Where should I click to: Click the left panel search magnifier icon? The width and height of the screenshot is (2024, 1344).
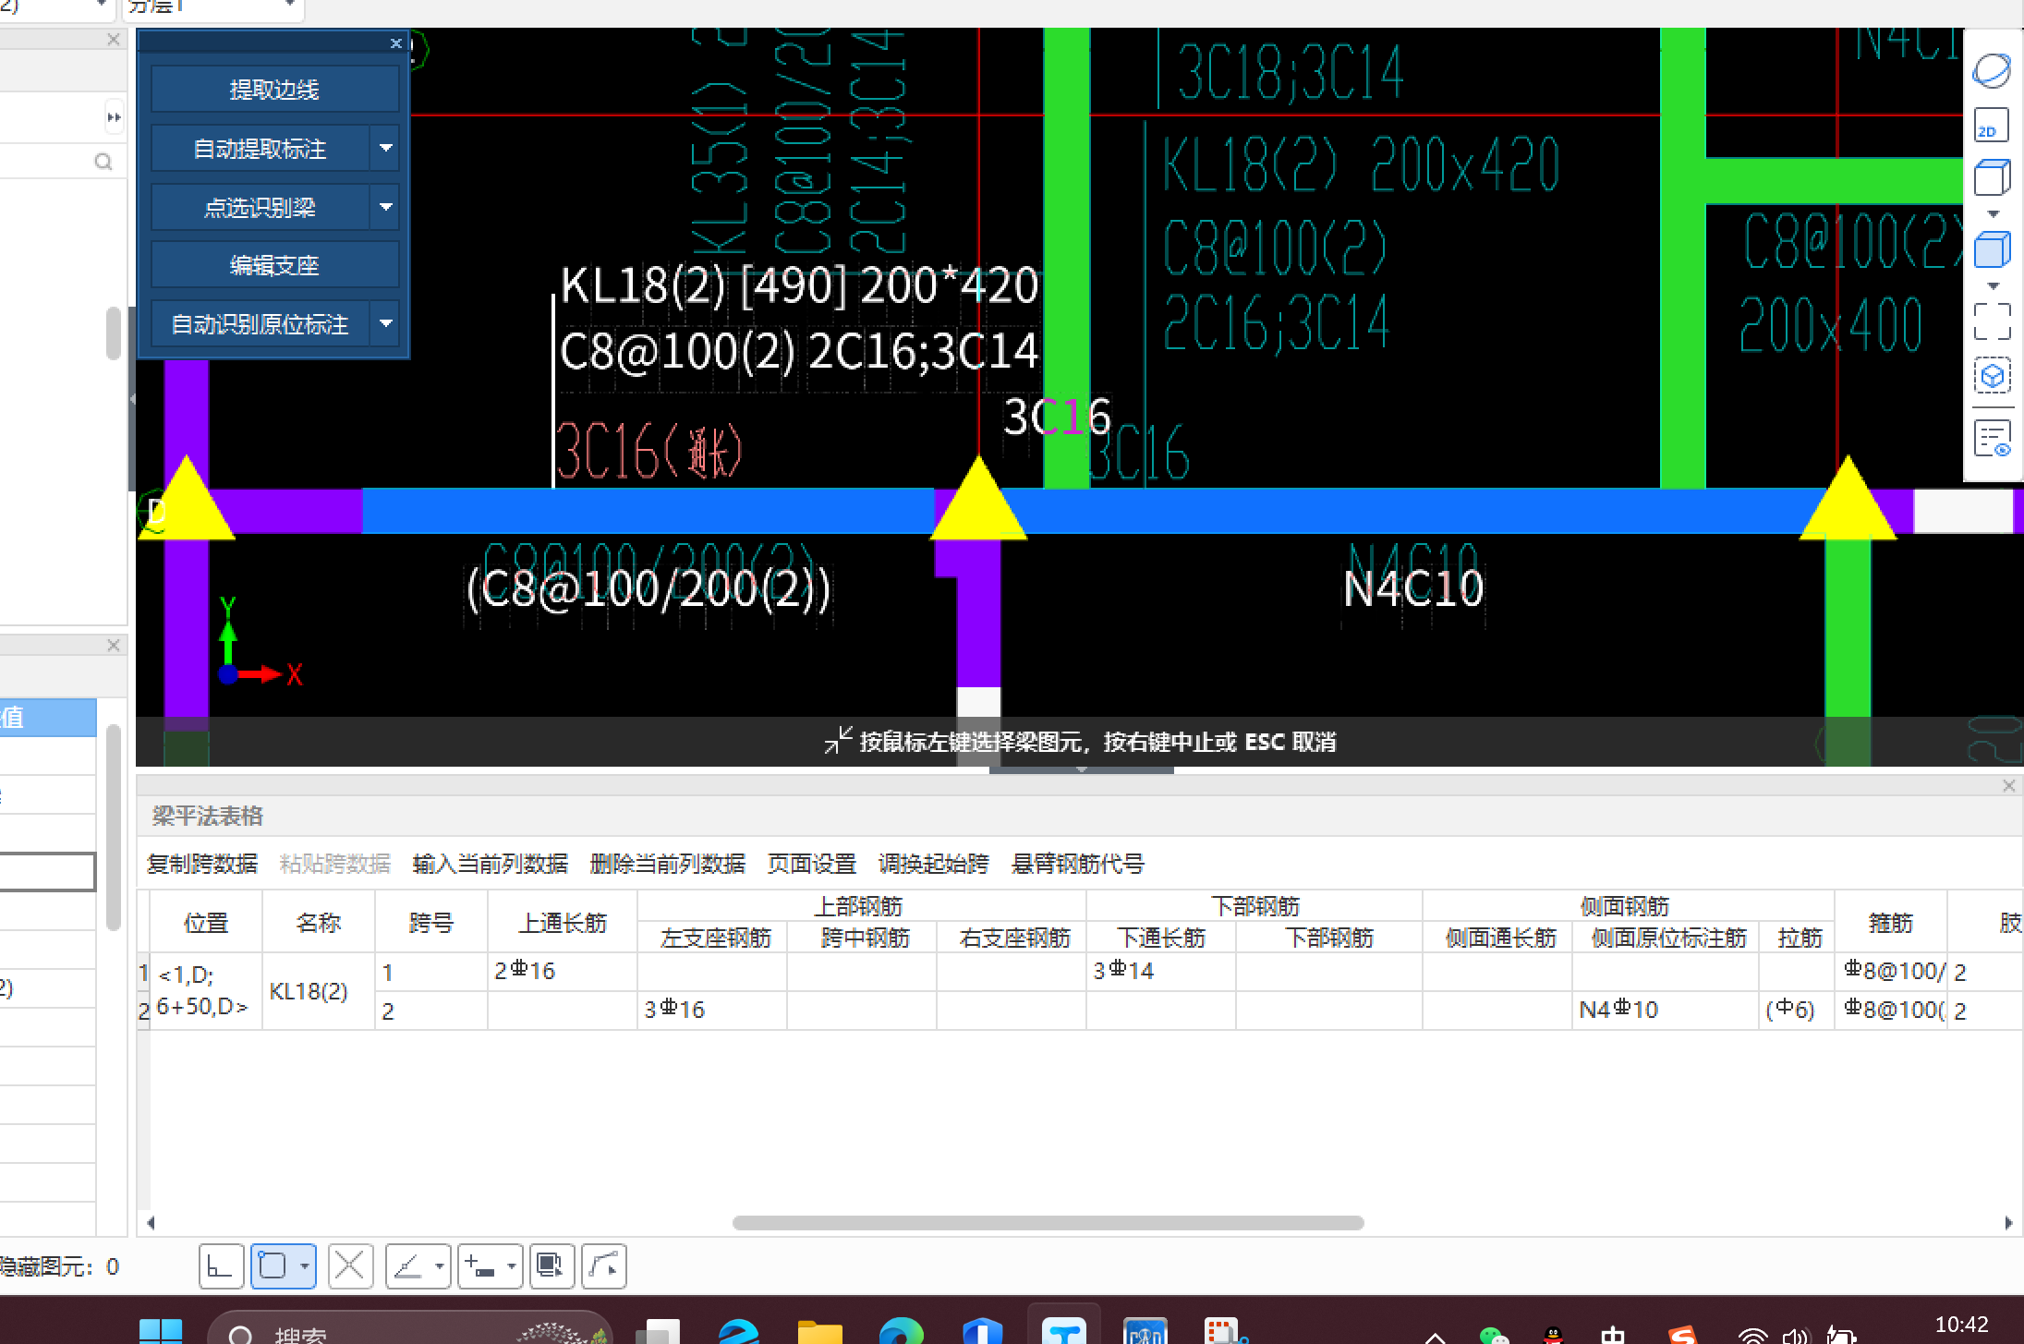[x=103, y=162]
